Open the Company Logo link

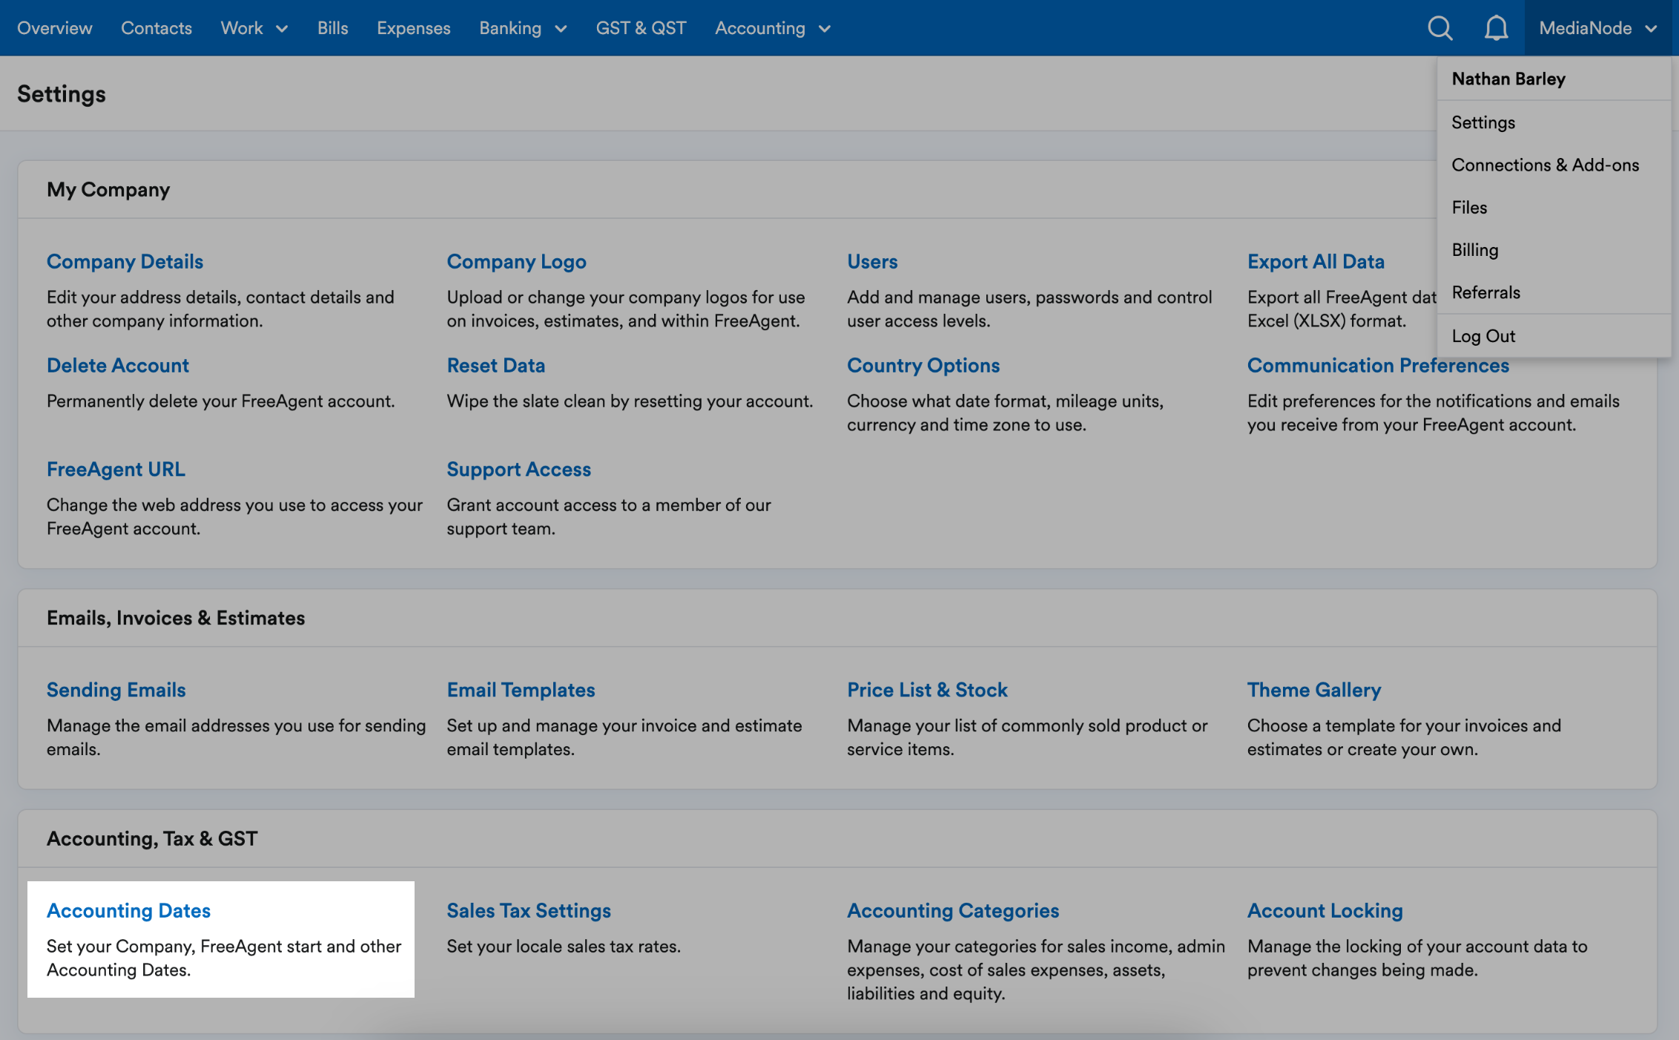click(x=516, y=261)
